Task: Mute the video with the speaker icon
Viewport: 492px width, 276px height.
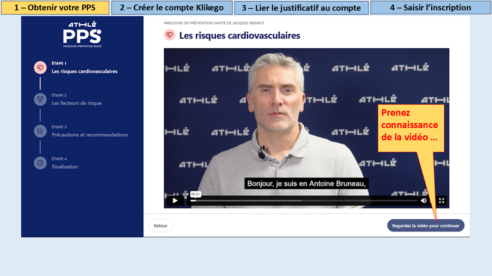Action: (x=424, y=200)
